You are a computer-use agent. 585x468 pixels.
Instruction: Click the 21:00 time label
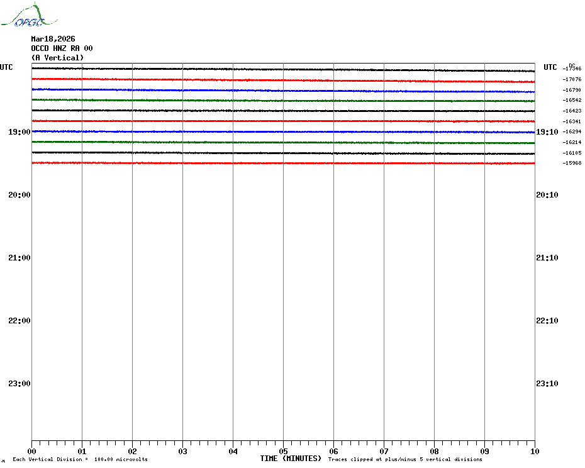pos(19,258)
